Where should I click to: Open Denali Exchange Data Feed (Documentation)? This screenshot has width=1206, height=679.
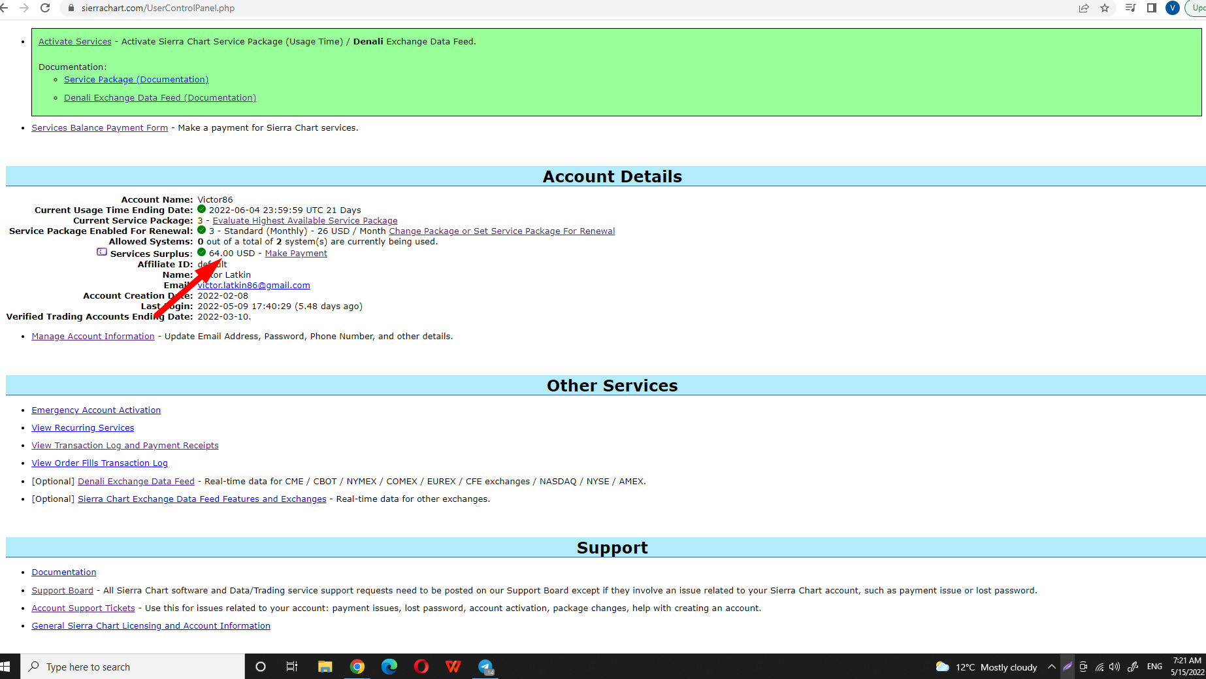pos(160,97)
